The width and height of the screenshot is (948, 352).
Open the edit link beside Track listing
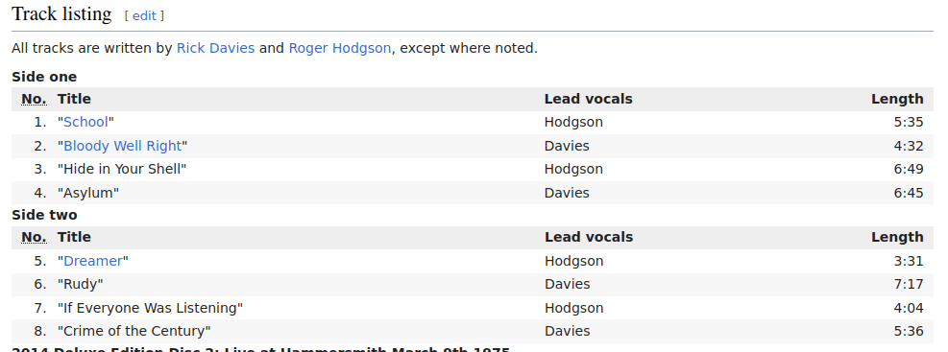coord(144,16)
